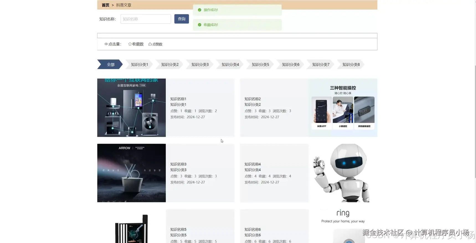Screen dimensions: 476x243
Task: Click 知识分类4 label in fourth card
Action: pyautogui.click(x=253, y=170)
